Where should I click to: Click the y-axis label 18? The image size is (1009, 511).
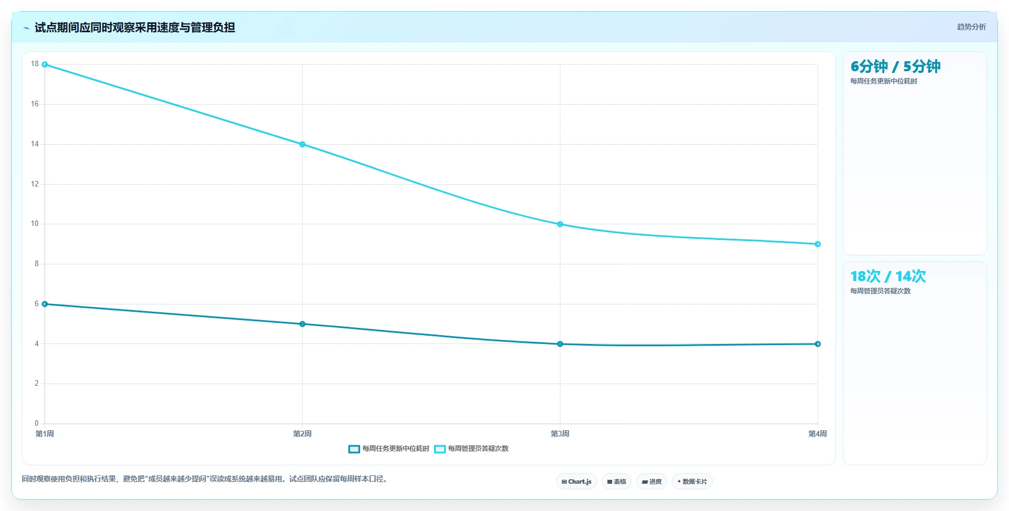[x=35, y=64]
